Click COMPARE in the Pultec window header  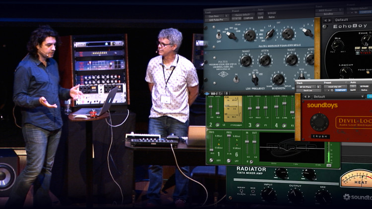pos(248,18)
